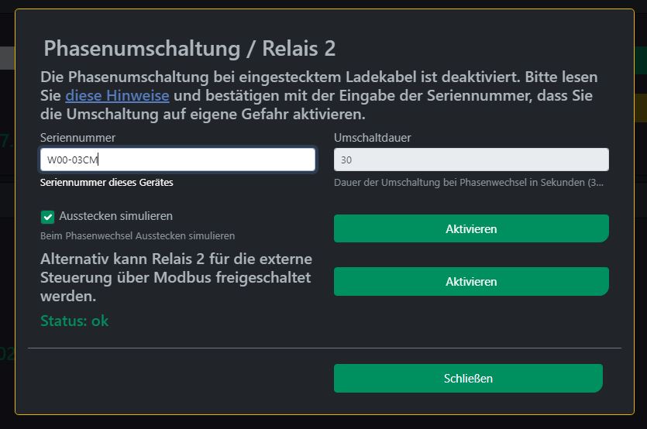The width and height of the screenshot is (647, 429).
Task: Open the 'diese Hinweise' link
Action: tap(117, 96)
